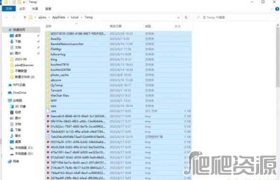Viewport: 280px width, 180px height.
Task: Navigate to AppData in breadcrumb path
Action: click(59, 17)
